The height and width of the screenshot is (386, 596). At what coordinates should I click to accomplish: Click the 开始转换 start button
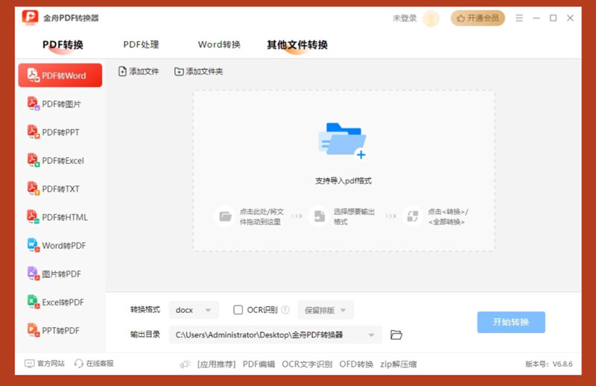(511, 322)
